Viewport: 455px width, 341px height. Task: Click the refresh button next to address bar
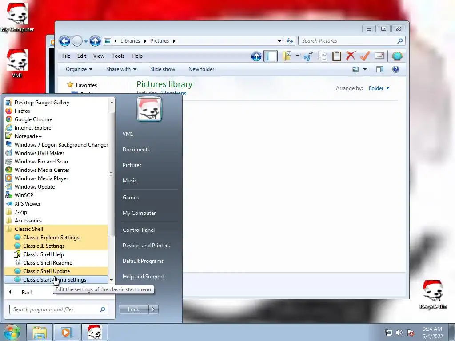(x=290, y=41)
